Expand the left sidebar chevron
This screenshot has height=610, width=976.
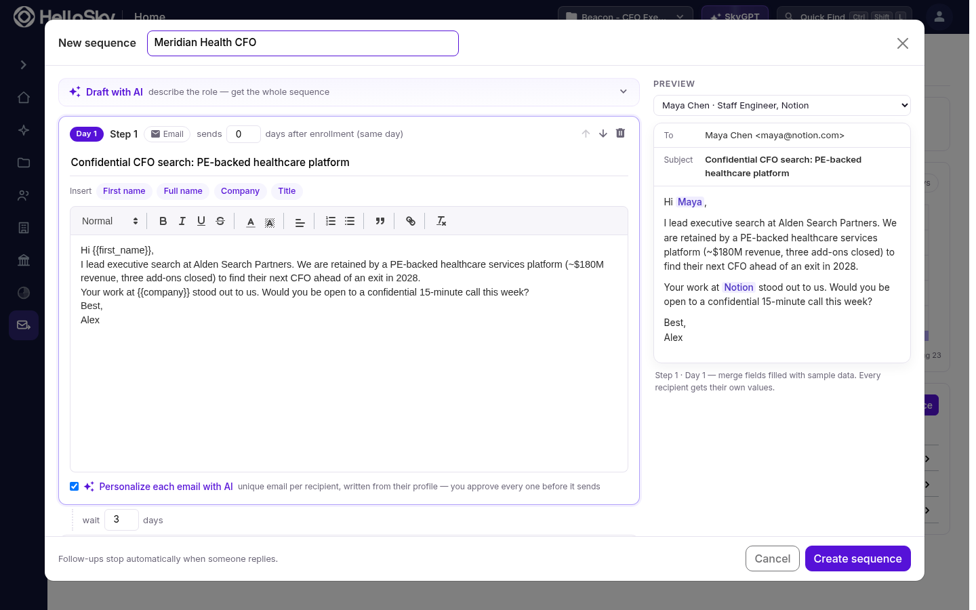[24, 65]
